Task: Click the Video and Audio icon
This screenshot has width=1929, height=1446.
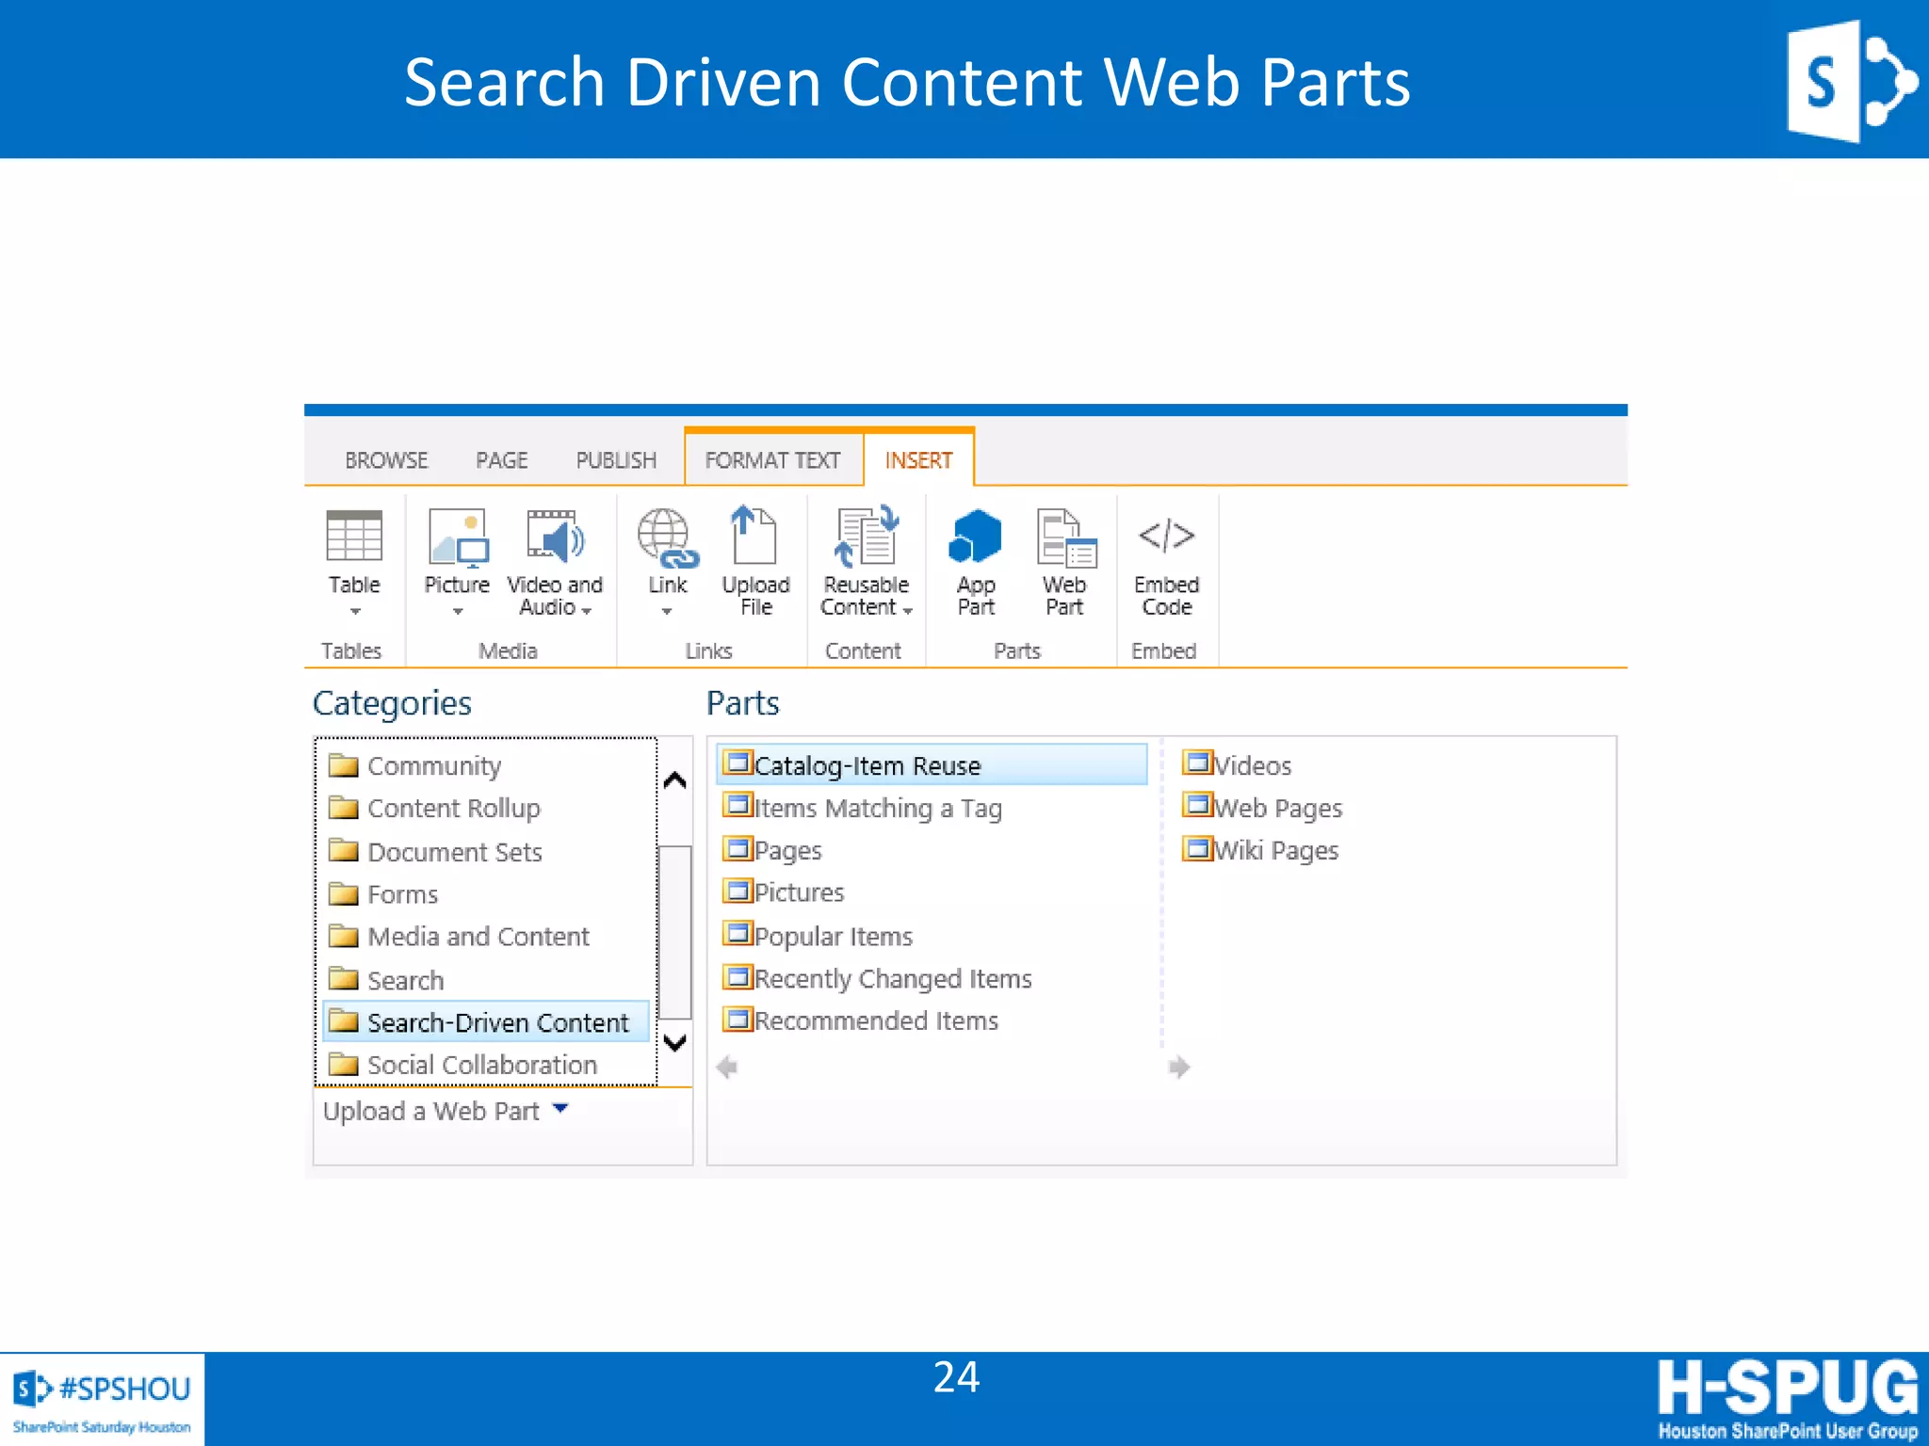Action: coord(556,536)
